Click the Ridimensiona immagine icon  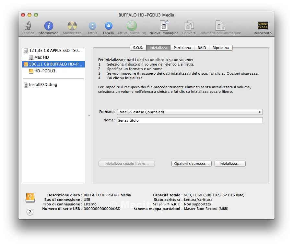click(220, 26)
